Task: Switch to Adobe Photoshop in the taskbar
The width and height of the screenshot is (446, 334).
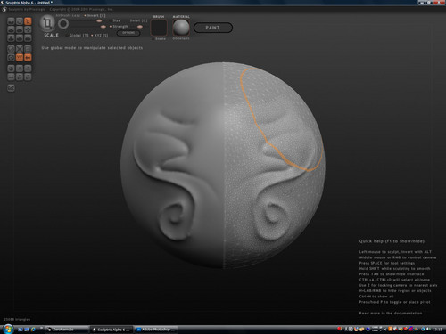Action: click(156, 330)
